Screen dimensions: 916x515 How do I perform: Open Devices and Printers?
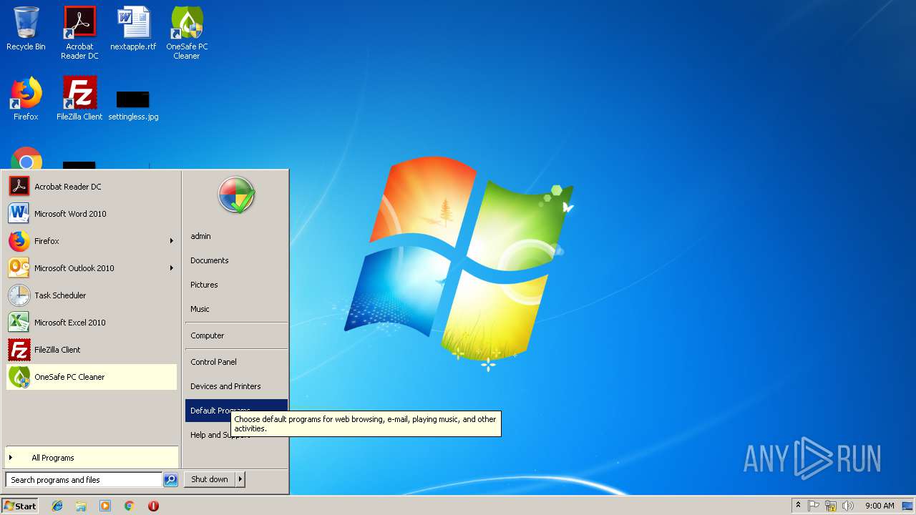point(236,386)
